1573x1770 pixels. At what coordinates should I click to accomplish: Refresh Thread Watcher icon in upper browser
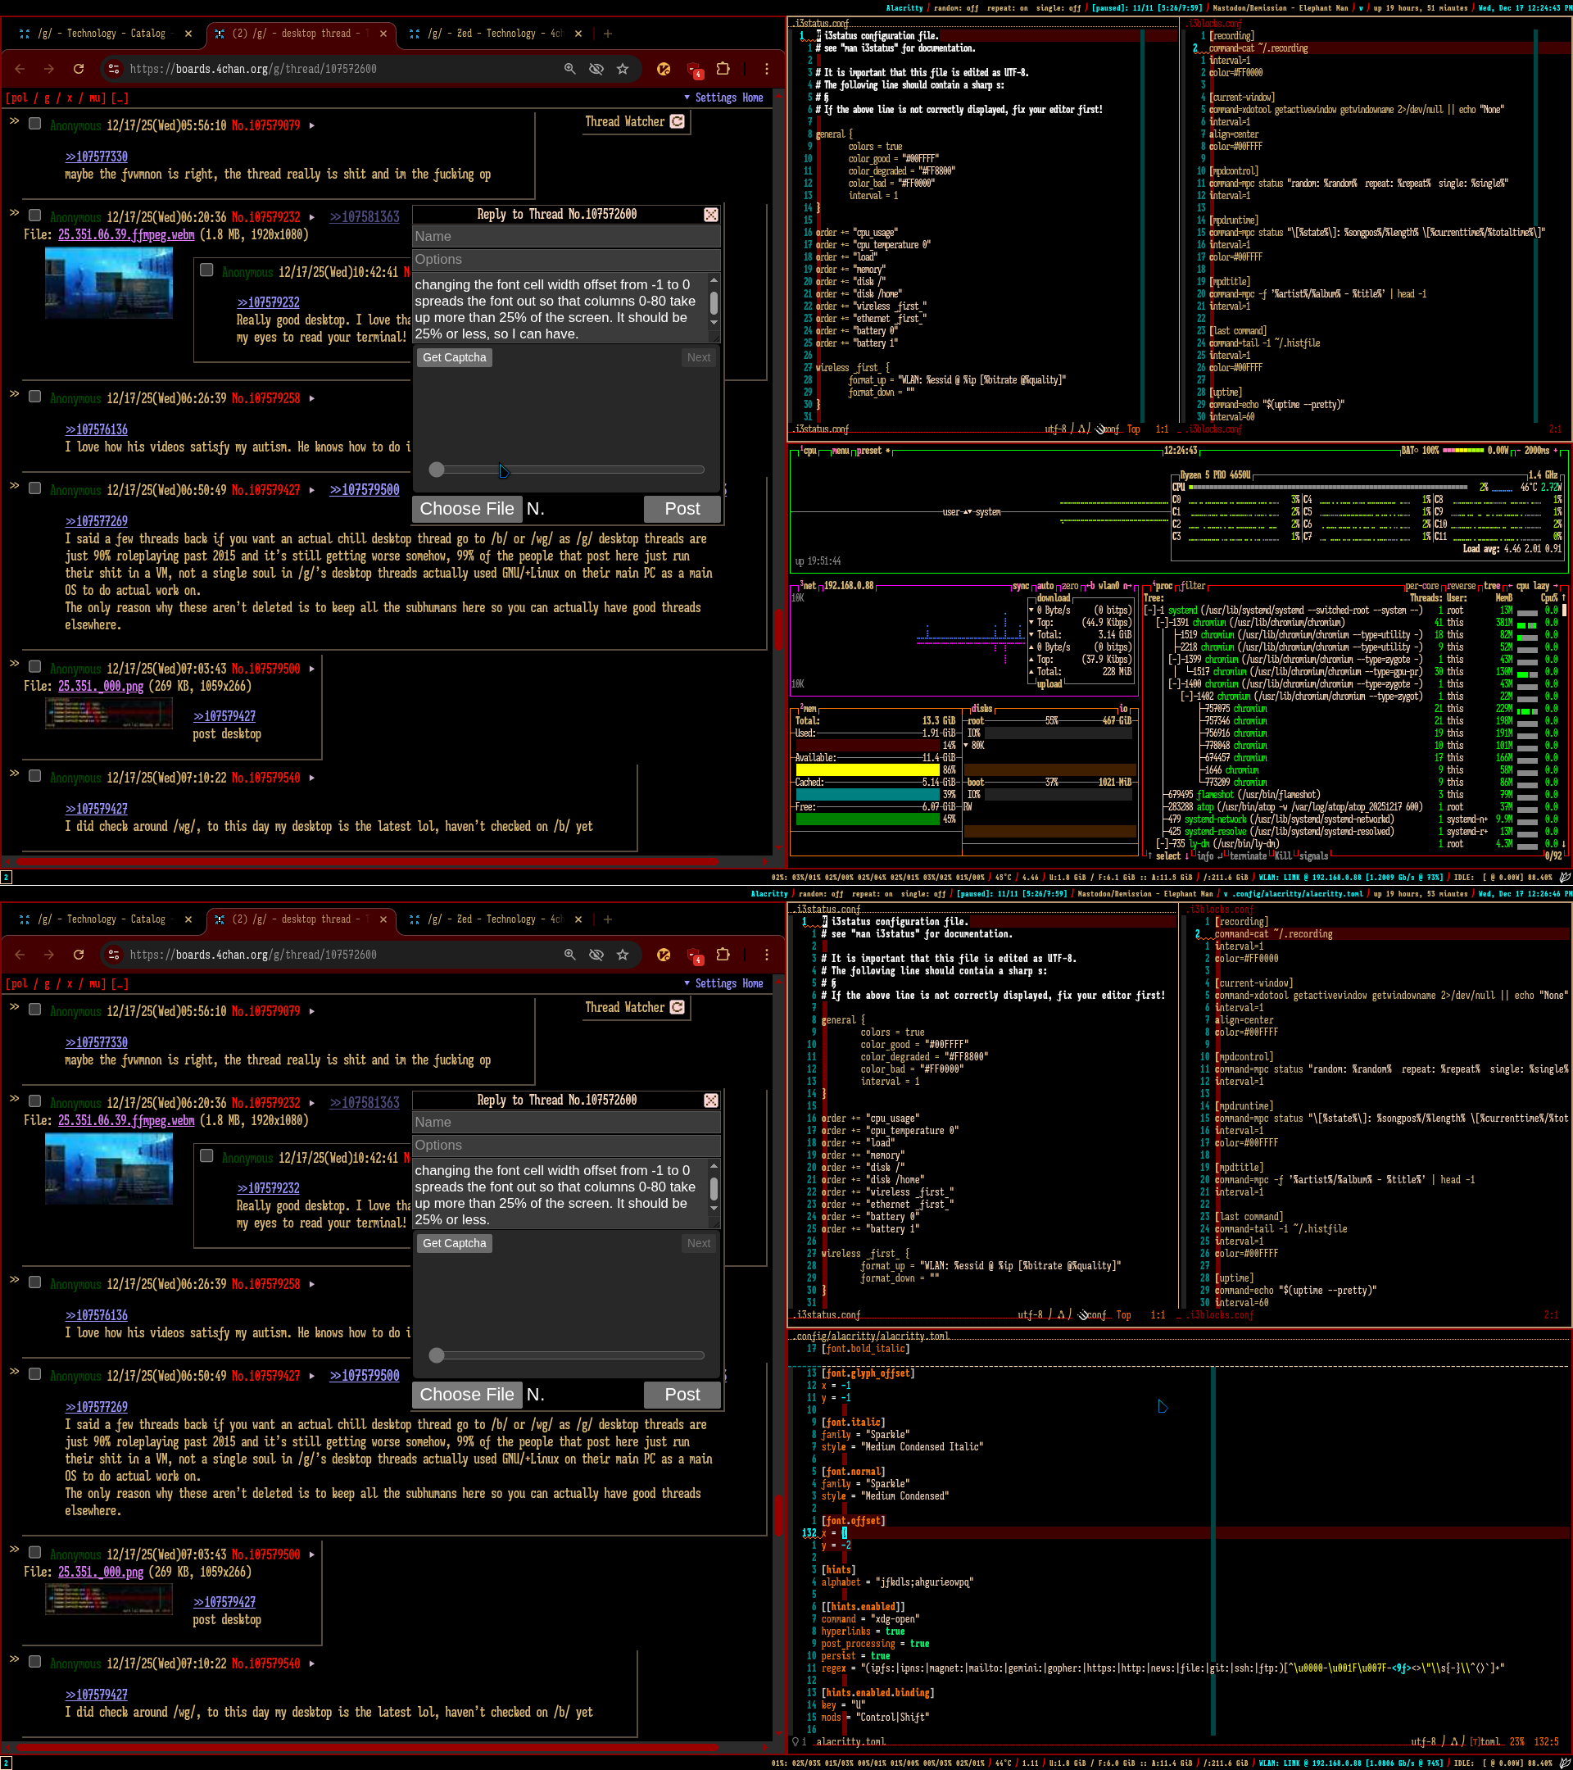(x=678, y=121)
